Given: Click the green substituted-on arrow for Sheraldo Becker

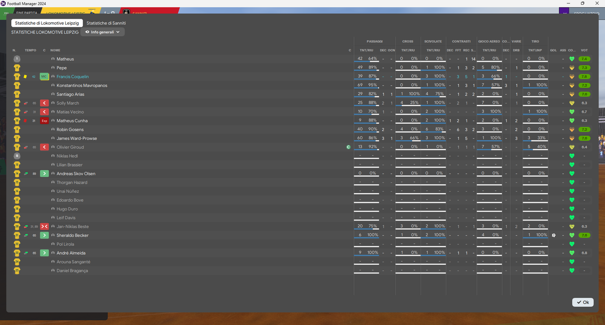Looking at the screenshot, I should click(44, 235).
